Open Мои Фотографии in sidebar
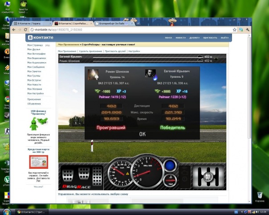The image size is (269, 215). [x=37, y=54]
